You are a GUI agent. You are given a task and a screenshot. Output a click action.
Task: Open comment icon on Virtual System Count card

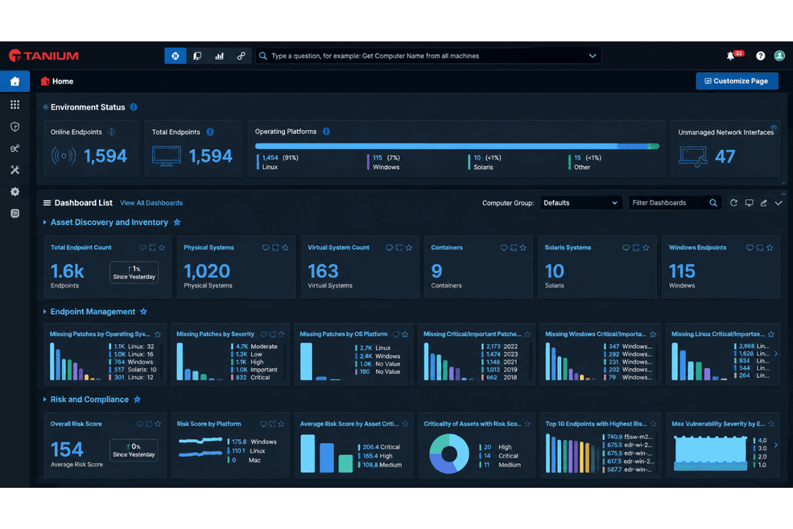(389, 248)
